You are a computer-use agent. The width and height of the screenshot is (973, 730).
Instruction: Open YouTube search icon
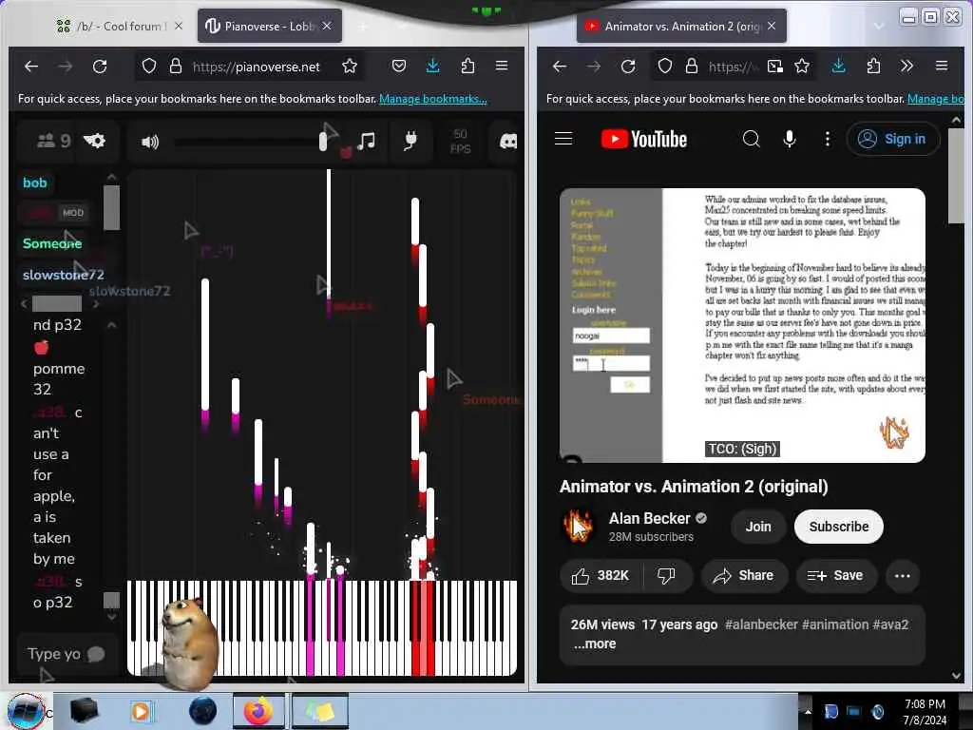751,139
